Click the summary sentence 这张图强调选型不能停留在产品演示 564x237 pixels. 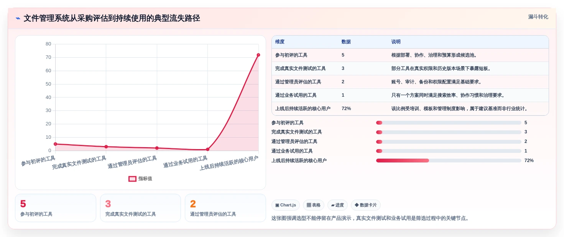pyautogui.click(x=371, y=218)
